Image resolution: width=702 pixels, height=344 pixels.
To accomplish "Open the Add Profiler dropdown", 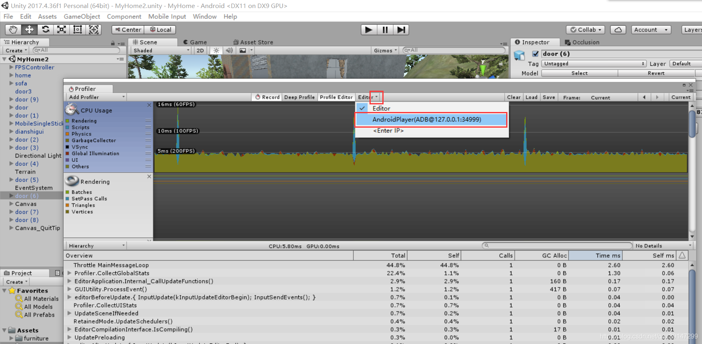I will pyautogui.click(x=96, y=97).
